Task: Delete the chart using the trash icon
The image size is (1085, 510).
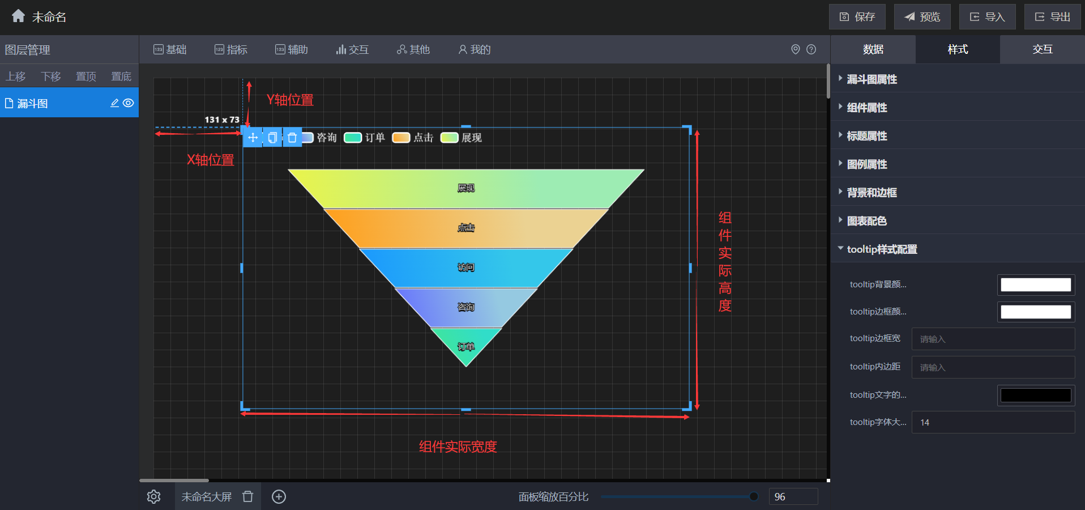Action: coord(292,137)
